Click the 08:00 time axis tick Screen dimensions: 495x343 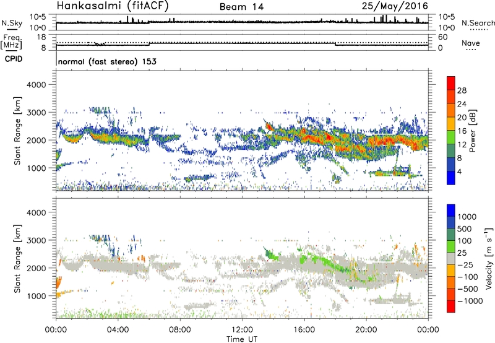coord(180,330)
